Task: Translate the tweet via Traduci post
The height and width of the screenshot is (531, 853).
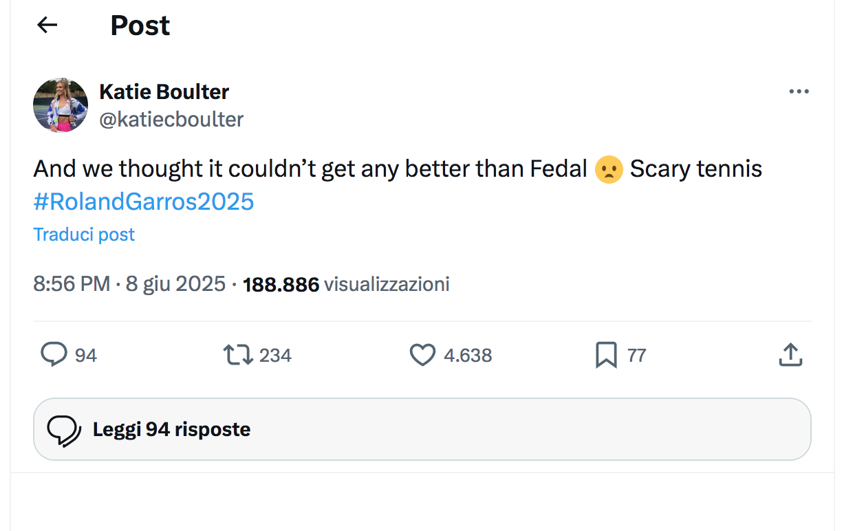Action: tap(84, 235)
